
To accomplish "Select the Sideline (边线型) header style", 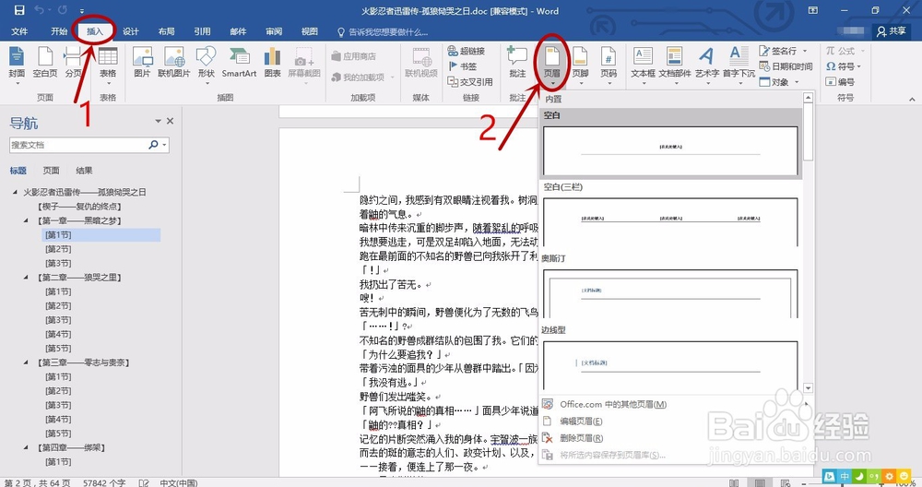I will [x=670, y=364].
